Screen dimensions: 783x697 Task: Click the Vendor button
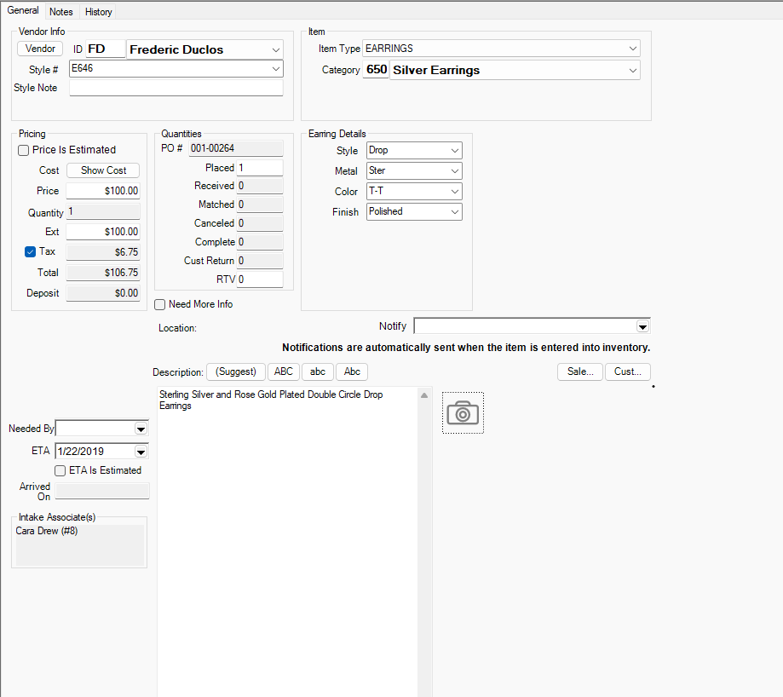click(41, 49)
